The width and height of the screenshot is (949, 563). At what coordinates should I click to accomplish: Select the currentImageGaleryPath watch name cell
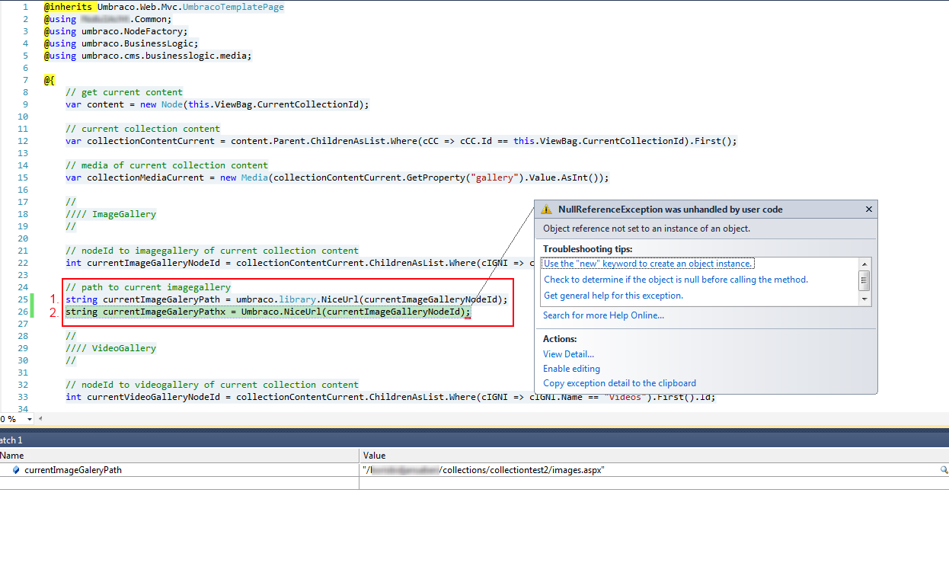click(73, 470)
